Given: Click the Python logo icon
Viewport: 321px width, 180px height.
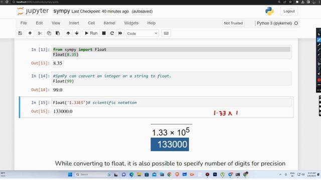Looking at the screenshot, I should point(269,11).
